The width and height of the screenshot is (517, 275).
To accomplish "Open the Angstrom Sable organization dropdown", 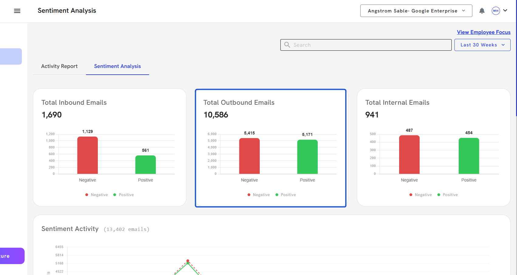I will coord(416,11).
